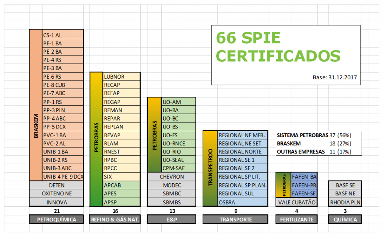Select the "FERTILIZANTE" category header cell
The width and height of the screenshot is (387, 249).
coord(296,220)
